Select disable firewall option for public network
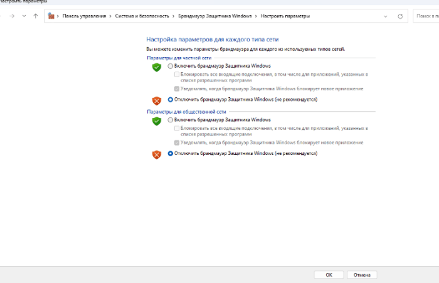Viewport: 439px width, 283px height. (170, 153)
